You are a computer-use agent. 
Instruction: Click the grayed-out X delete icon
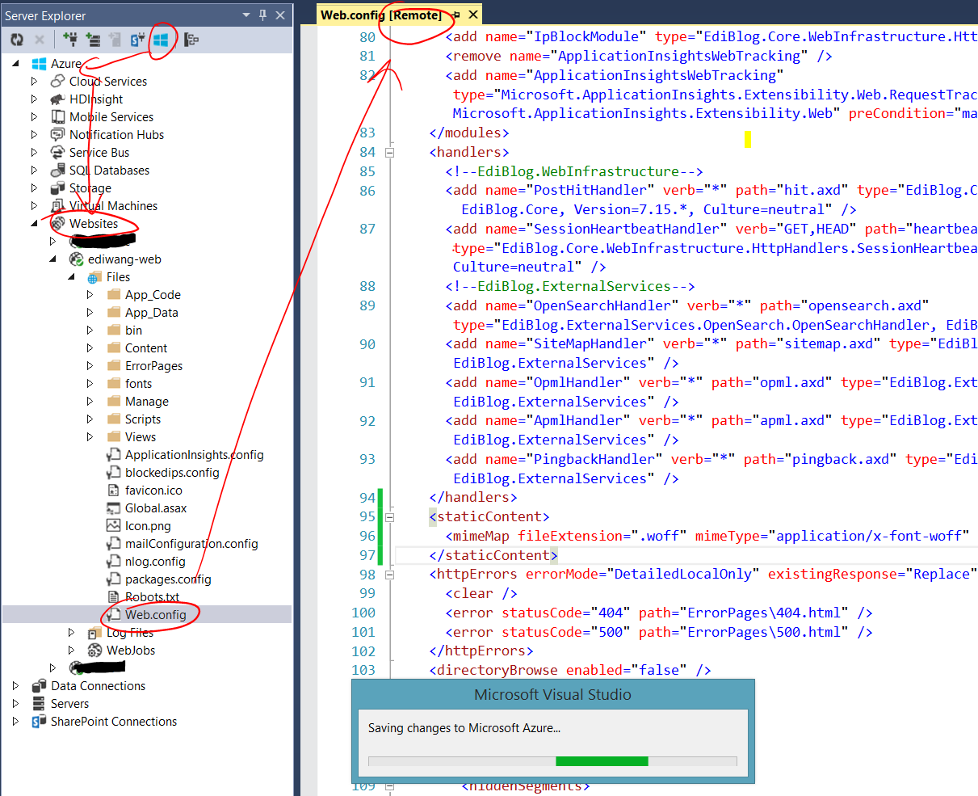coord(39,39)
